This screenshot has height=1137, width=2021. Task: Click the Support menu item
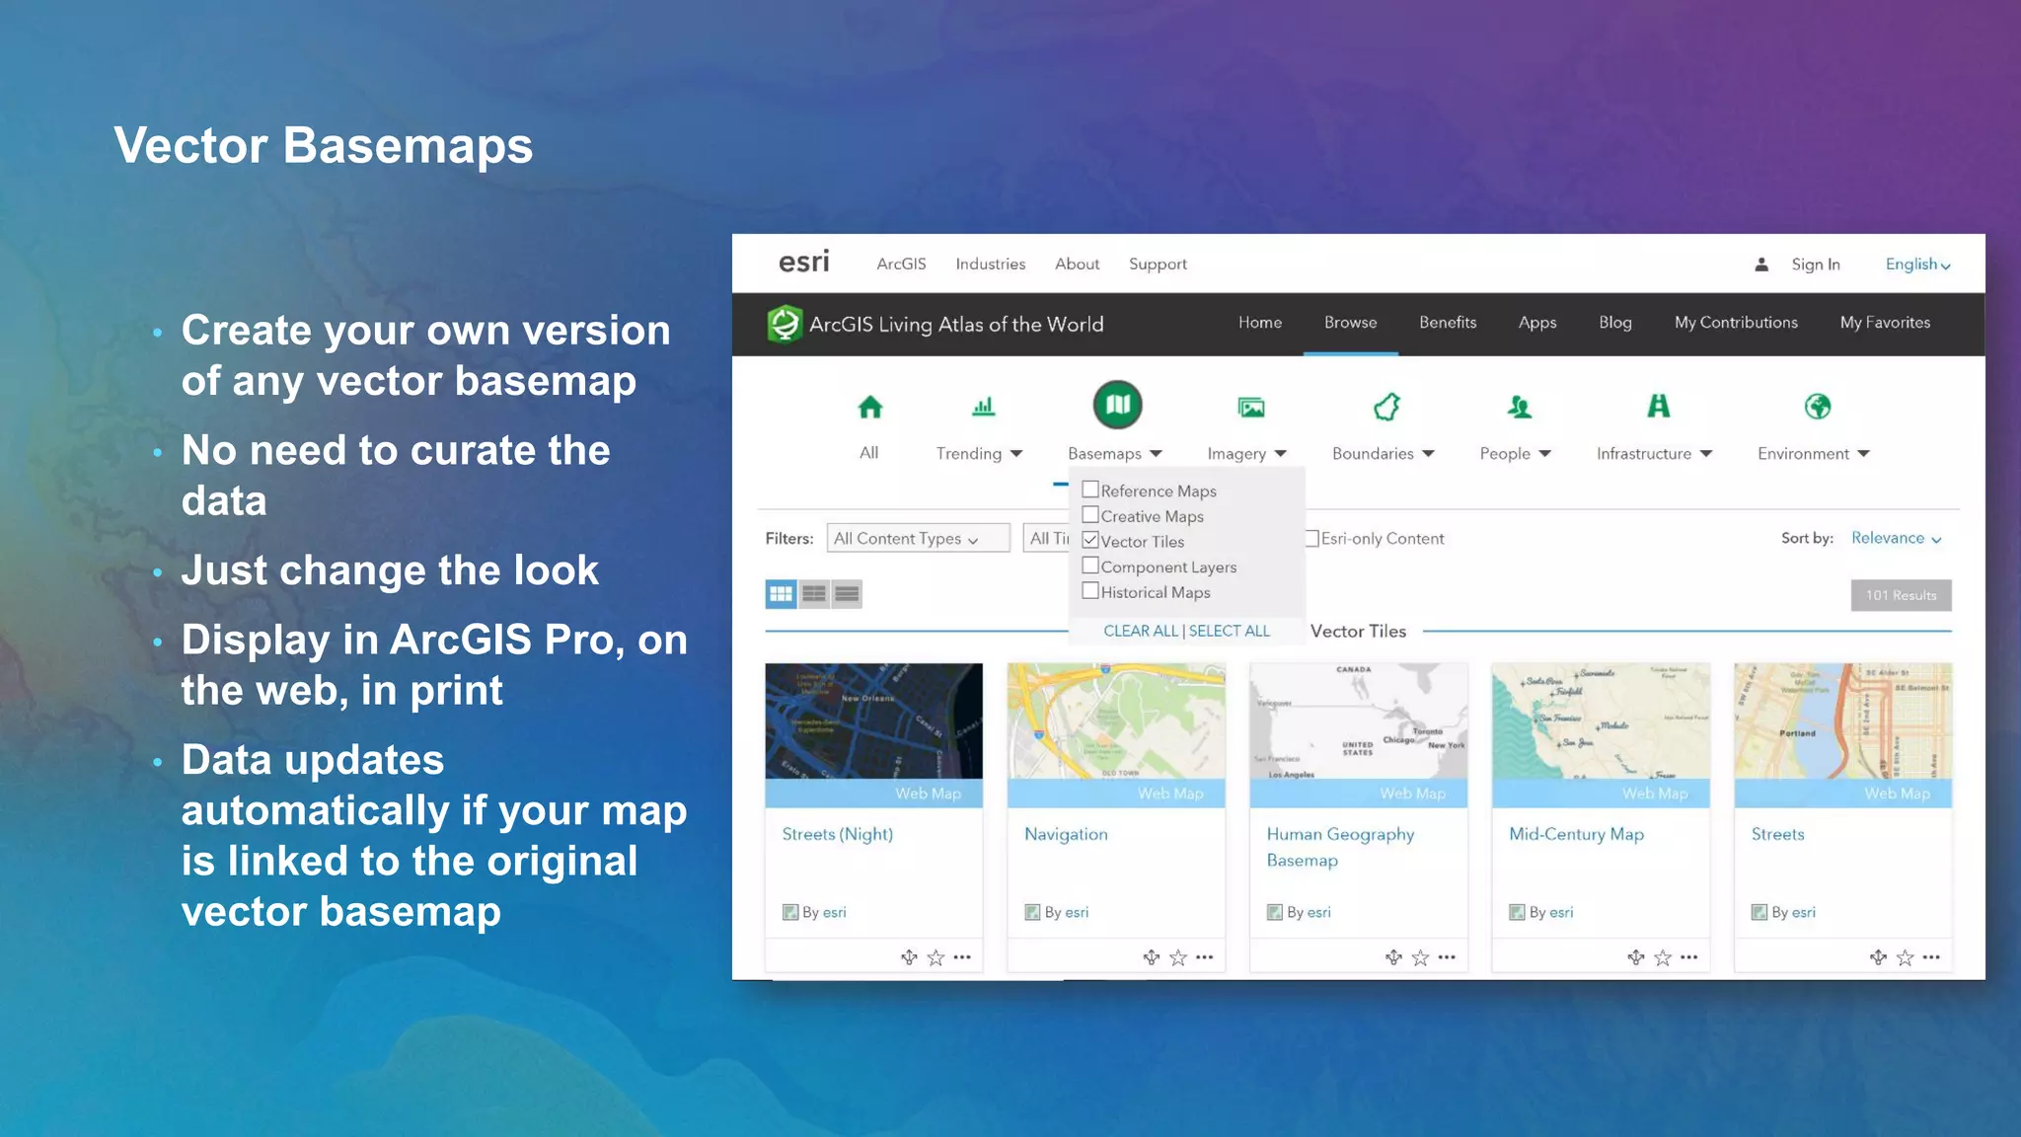(1158, 265)
